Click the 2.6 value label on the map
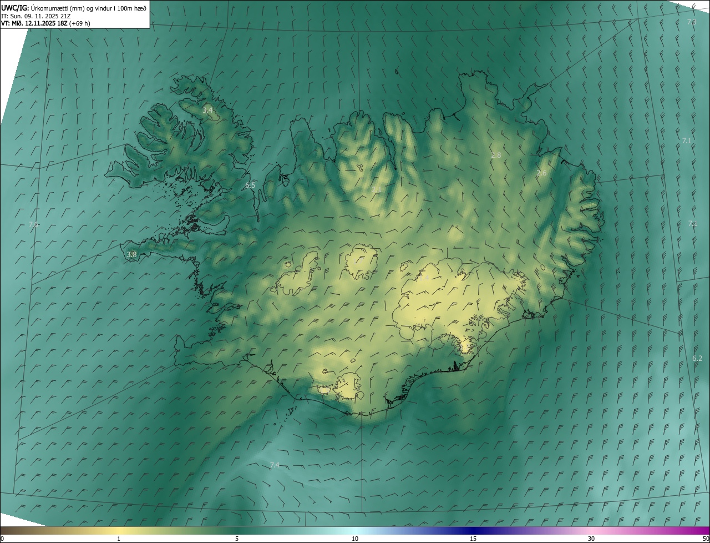The height and width of the screenshot is (543, 710). [x=541, y=173]
